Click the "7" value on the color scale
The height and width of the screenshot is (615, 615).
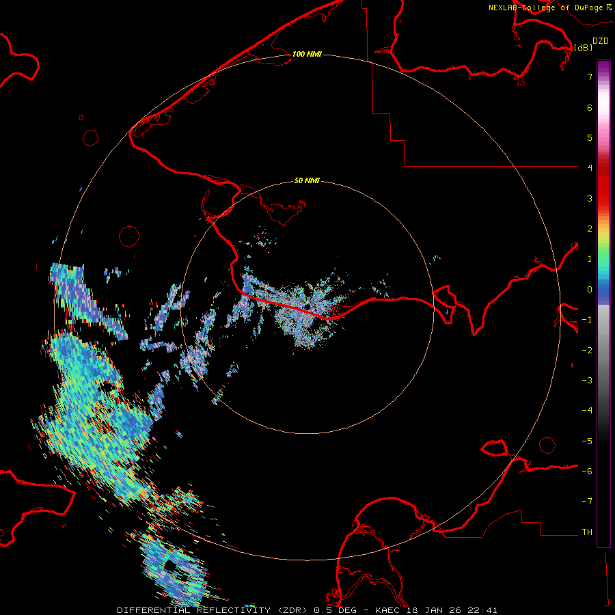coord(590,77)
